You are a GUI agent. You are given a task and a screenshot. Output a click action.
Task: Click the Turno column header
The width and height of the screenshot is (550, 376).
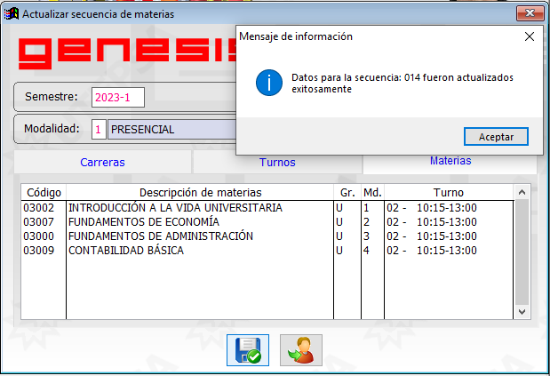click(449, 192)
